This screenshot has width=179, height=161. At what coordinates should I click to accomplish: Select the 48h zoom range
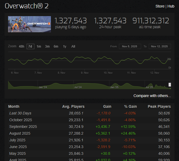pos(21,46)
